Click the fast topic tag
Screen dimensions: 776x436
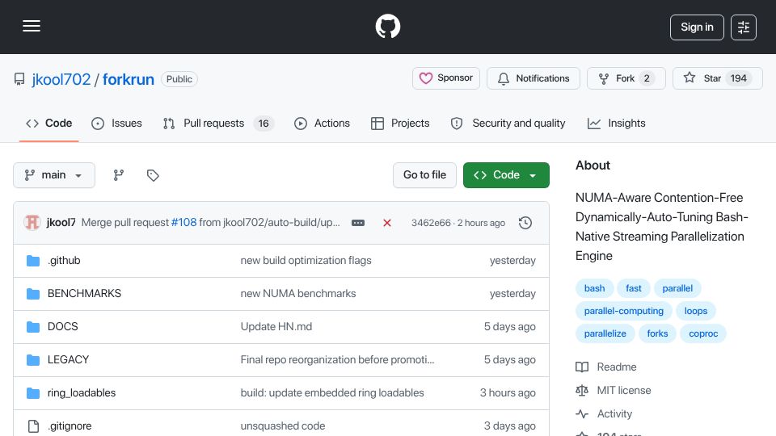[x=634, y=288]
